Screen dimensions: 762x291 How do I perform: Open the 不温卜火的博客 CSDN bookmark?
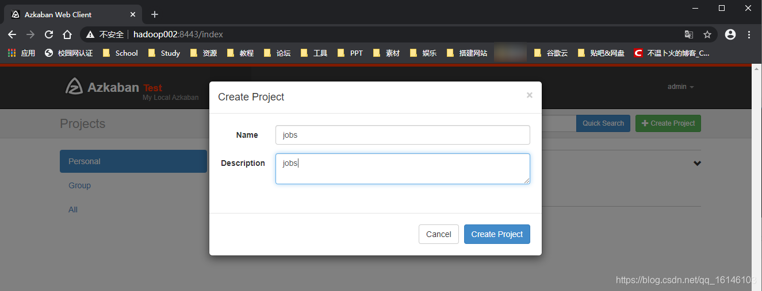672,53
